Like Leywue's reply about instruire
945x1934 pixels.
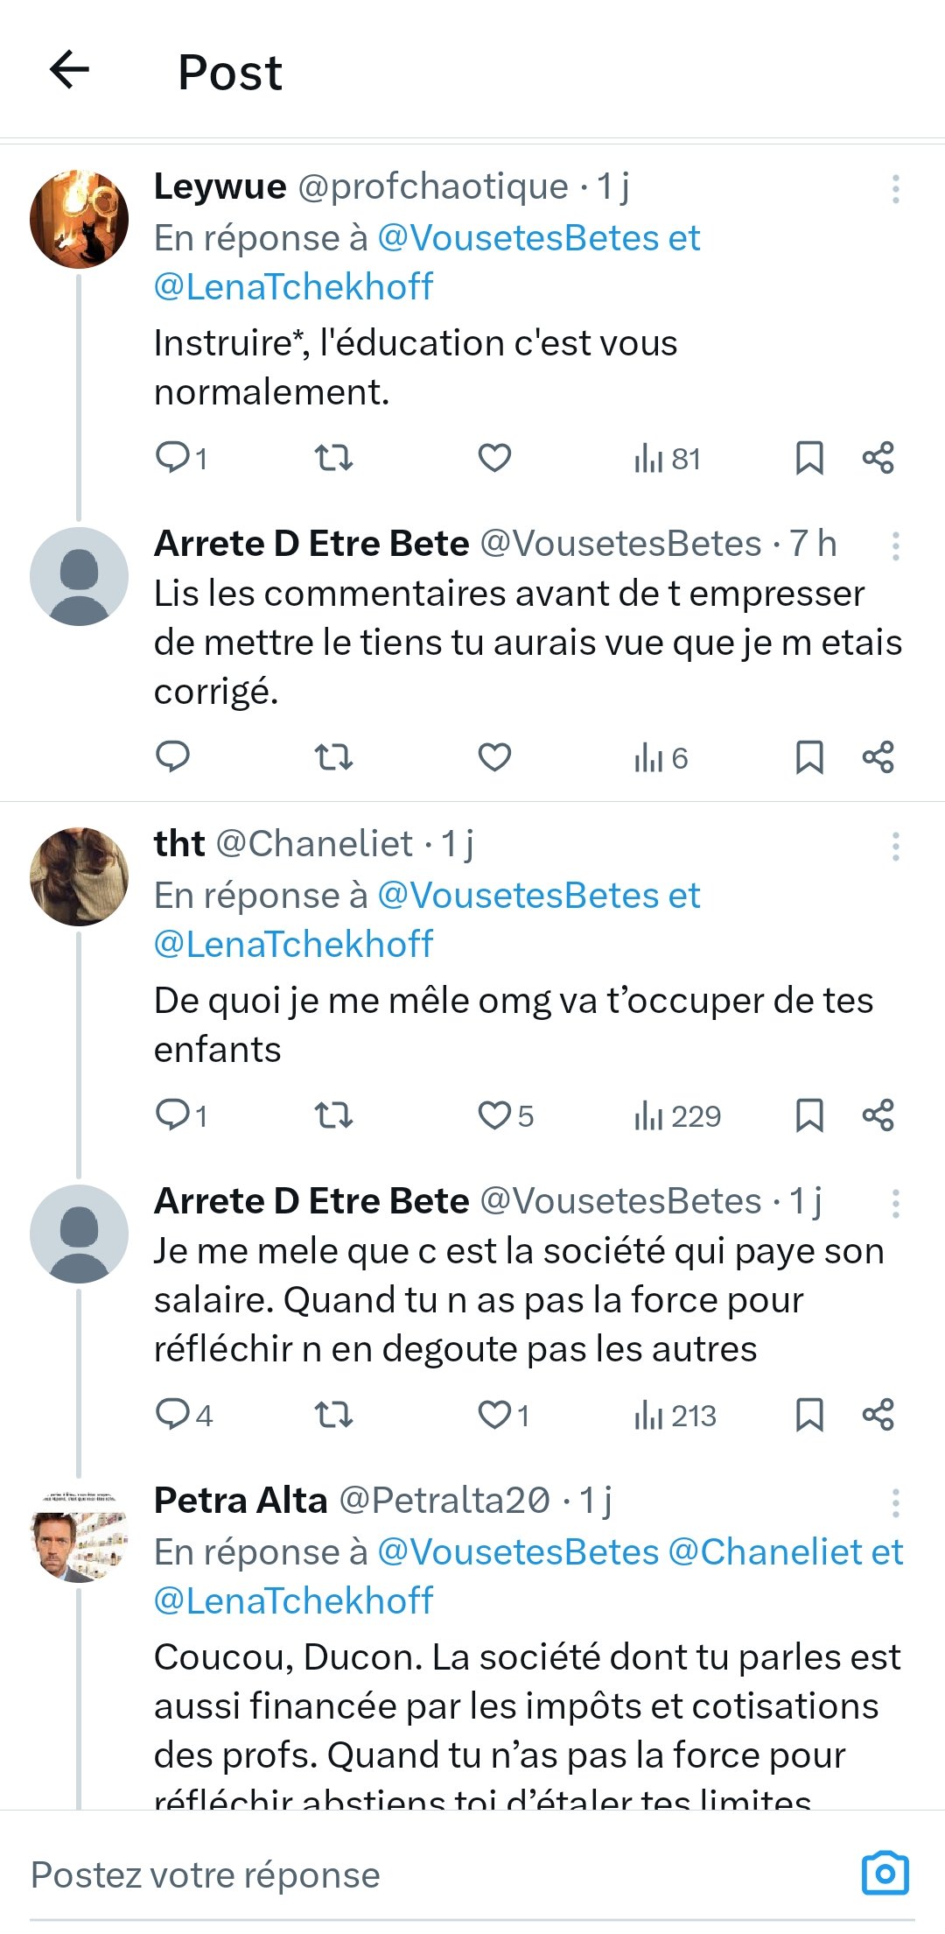pyautogui.click(x=494, y=458)
